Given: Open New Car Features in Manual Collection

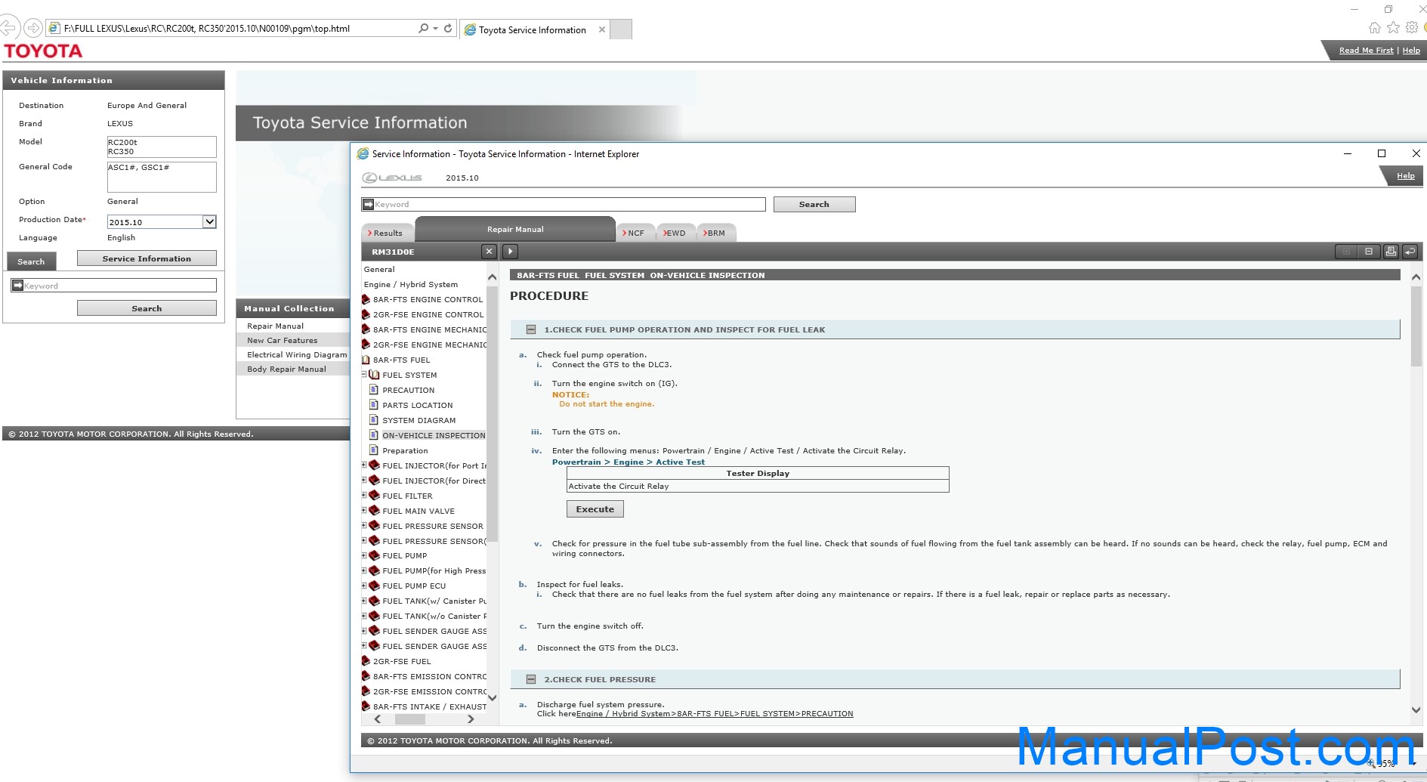Looking at the screenshot, I should pos(283,341).
